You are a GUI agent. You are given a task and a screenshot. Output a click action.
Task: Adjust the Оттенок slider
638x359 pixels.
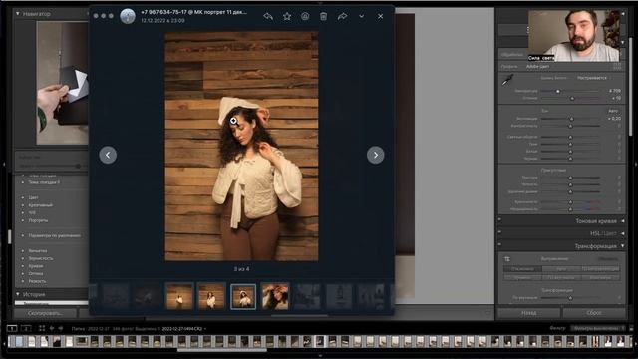[572, 98]
